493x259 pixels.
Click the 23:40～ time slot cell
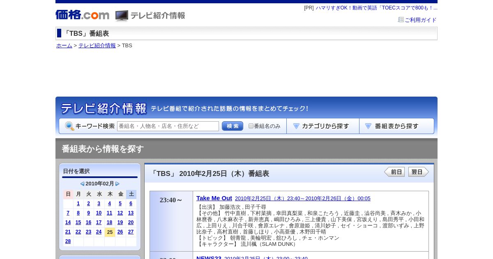(x=171, y=221)
